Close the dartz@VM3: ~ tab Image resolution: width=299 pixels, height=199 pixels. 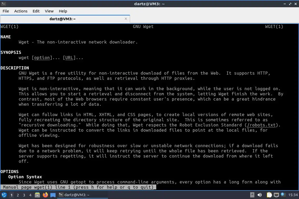(x=126, y=19)
